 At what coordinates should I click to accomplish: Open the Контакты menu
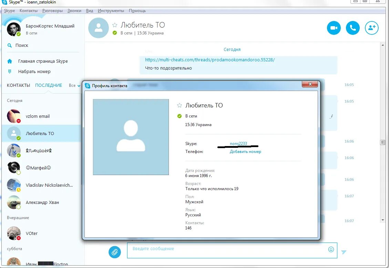click(29, 11)
